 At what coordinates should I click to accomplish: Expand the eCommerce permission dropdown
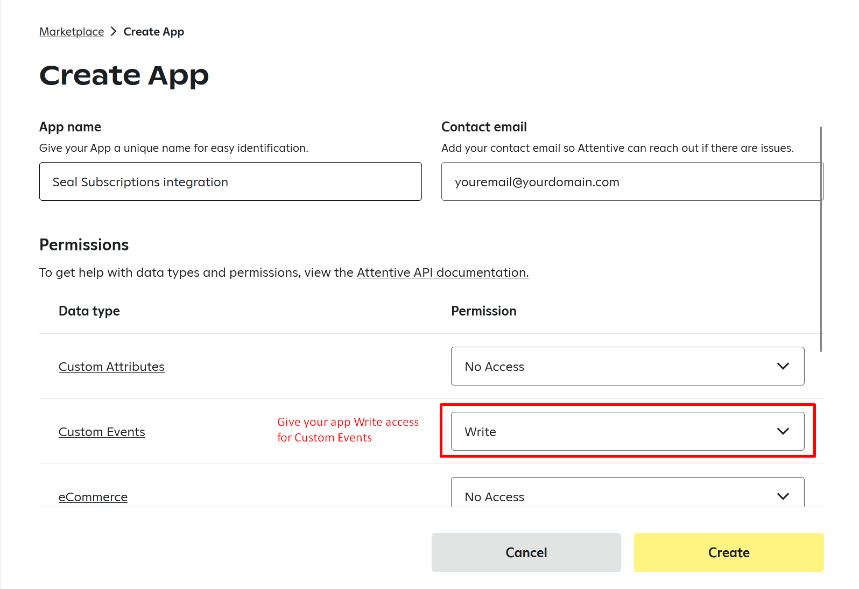628,492
